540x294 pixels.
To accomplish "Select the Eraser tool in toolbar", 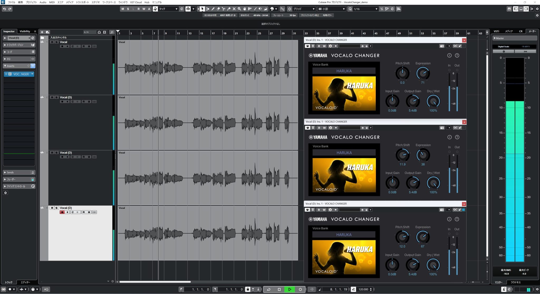I will pos(218,9).
